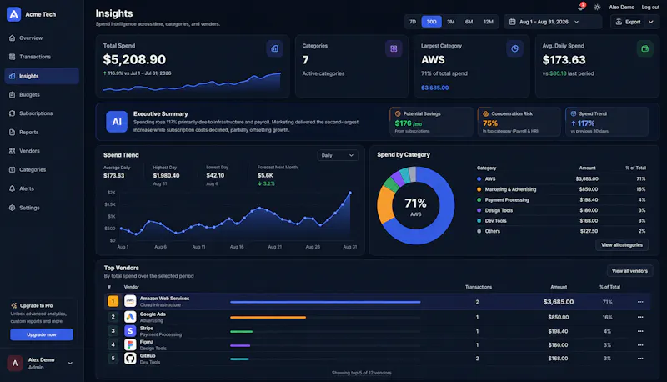
Task: Click the Figma vendor logo
Action: pyautogui.click(x=130, y=344)
